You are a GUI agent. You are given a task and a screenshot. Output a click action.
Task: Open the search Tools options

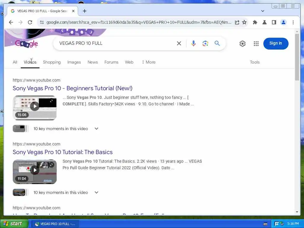pyautogui.click(x=254, y=62)
